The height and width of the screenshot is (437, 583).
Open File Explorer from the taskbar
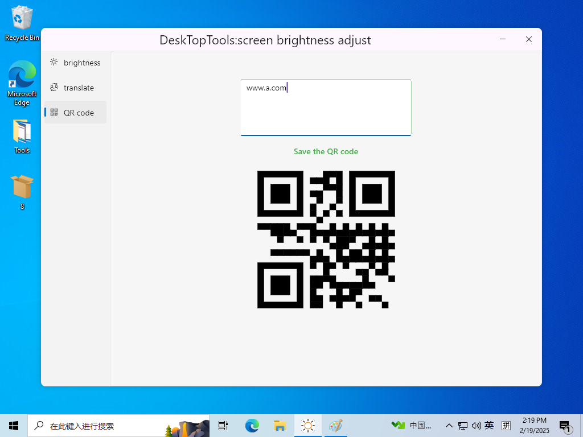tap(280, 425)
